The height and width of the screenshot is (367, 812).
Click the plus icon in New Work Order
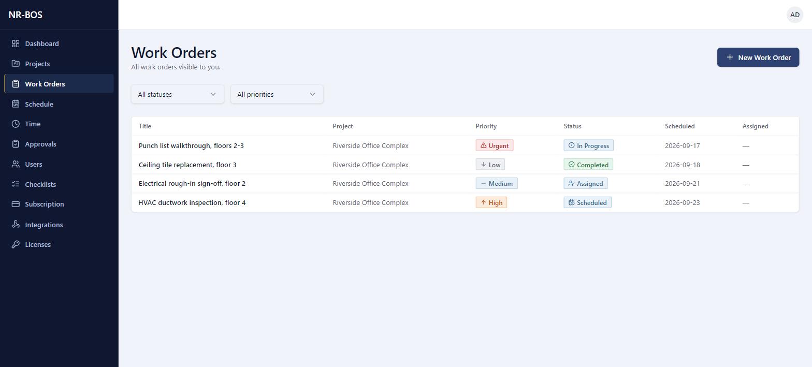[x=730, y=57]
